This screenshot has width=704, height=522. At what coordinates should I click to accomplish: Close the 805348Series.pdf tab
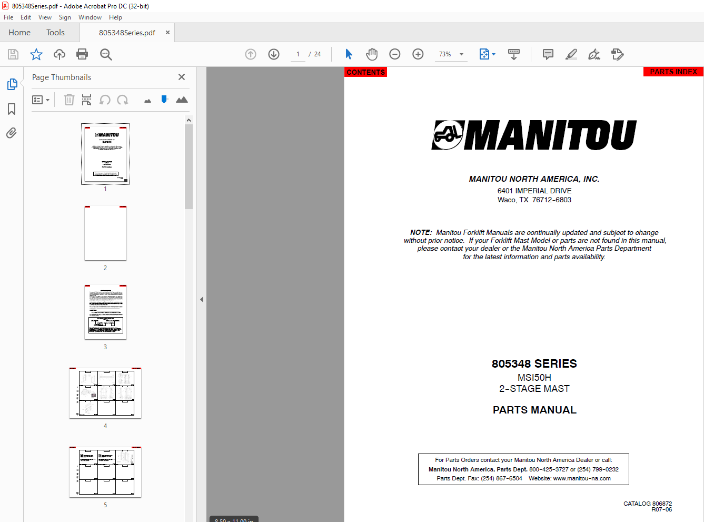tap(167, 33)
